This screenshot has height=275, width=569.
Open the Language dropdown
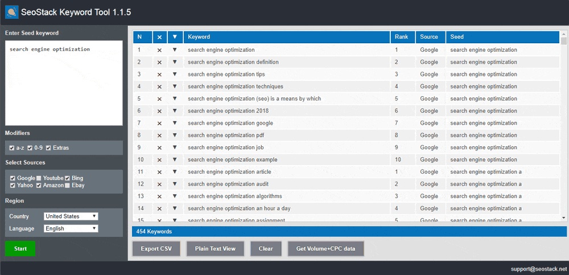tap(71, 229)
